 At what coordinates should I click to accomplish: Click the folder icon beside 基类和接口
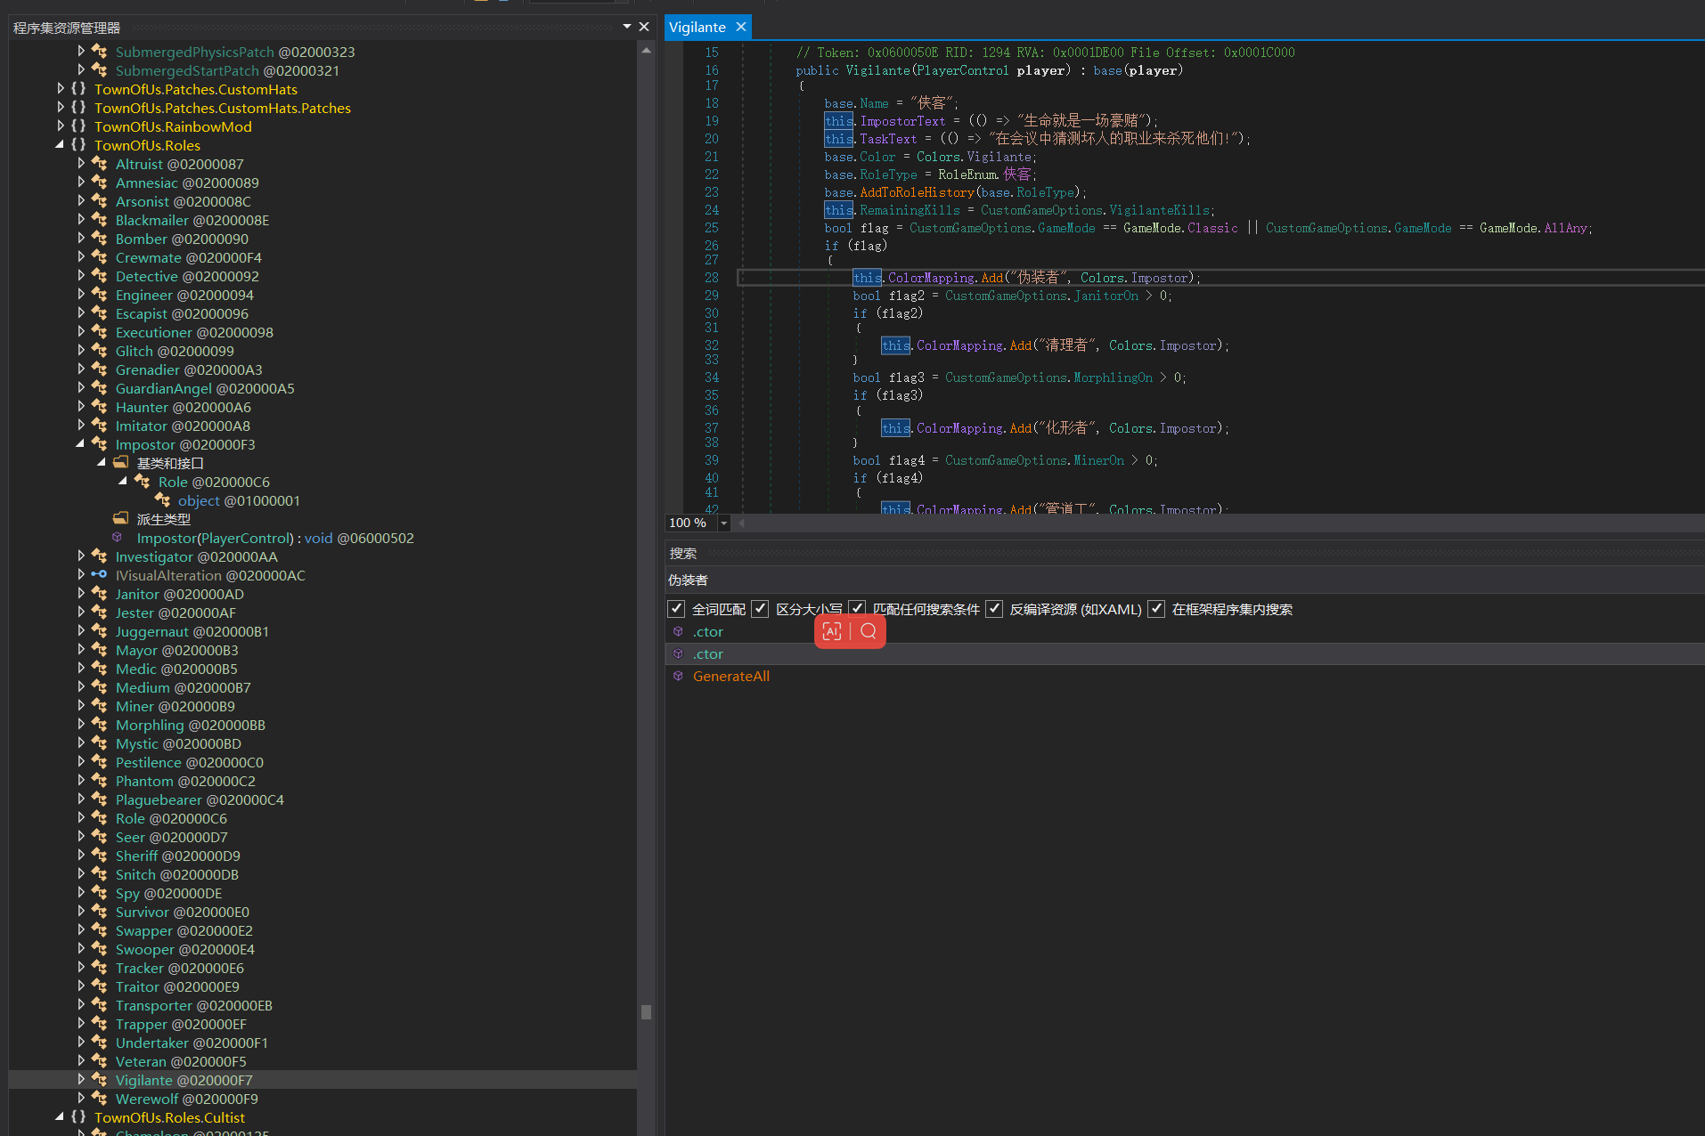120,463
